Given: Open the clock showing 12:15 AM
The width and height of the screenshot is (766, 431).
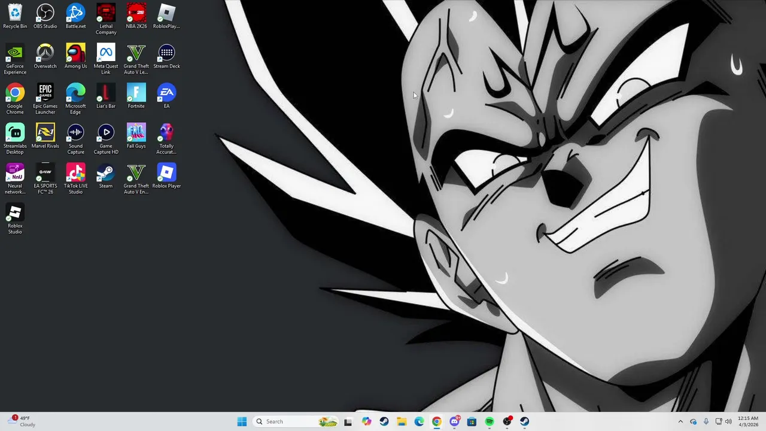Looking at the screenshot, I should [748, 421].
